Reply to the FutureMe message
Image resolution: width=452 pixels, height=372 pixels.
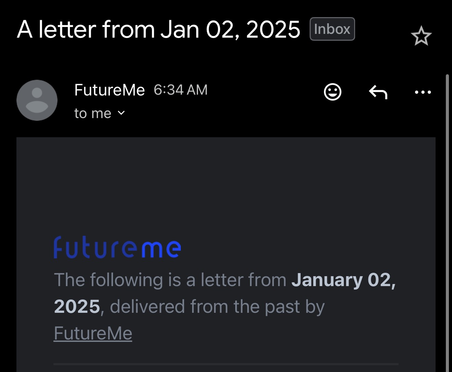[x=378, y=92]
